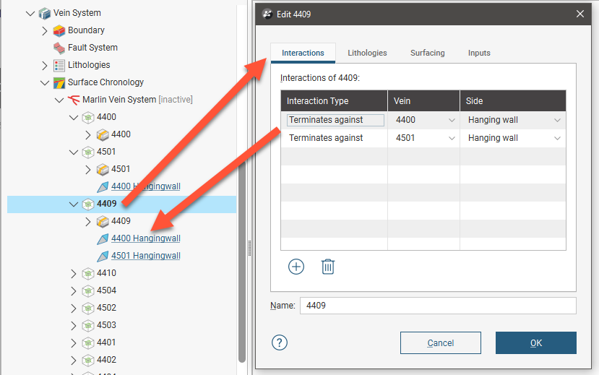Collapse the Vein System tree node

(x=30, y=13)
